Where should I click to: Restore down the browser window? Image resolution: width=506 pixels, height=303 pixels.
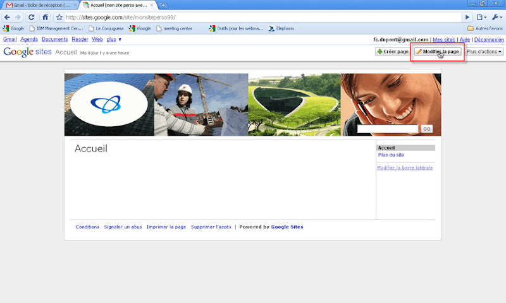(483, 4)
